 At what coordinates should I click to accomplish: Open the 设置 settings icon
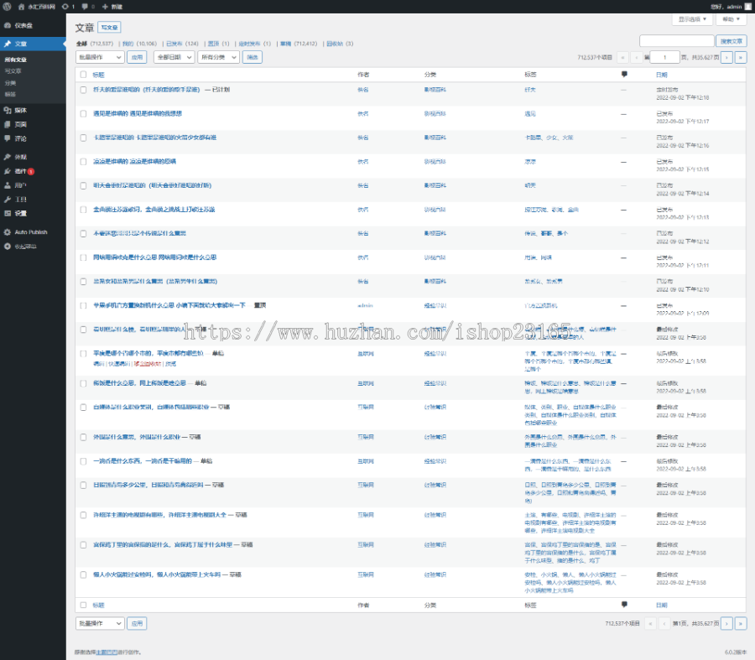coord(8,213)
